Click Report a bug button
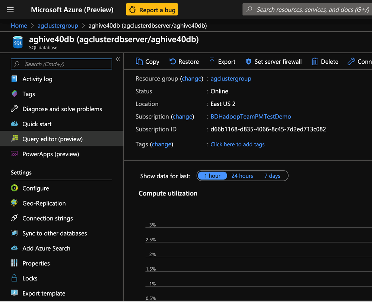The width and height of the screenshot is (372, 302). pyautogui.click(x=152, y=10)
